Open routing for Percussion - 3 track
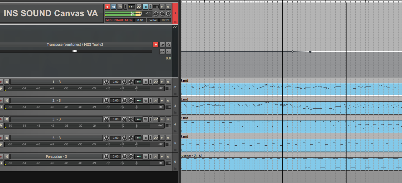The height and width of the screenshot is (183, 402). click(138, 157)
